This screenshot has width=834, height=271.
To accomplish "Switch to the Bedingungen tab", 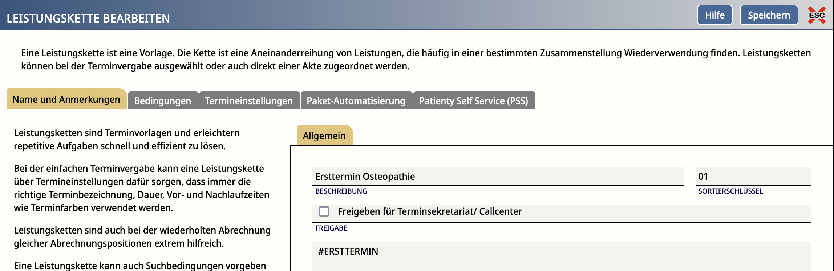I will [x=163, y=101].
